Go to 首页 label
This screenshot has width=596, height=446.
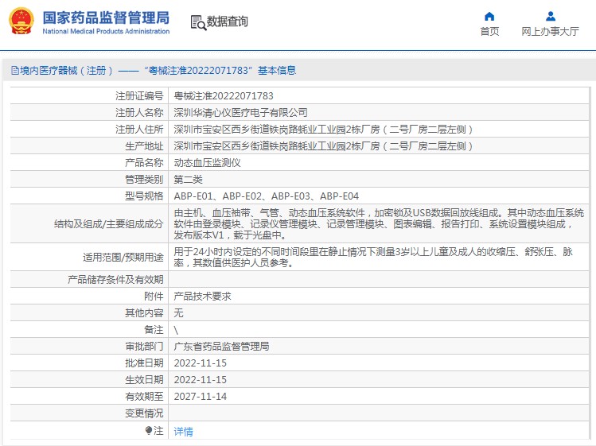point(489,32)
